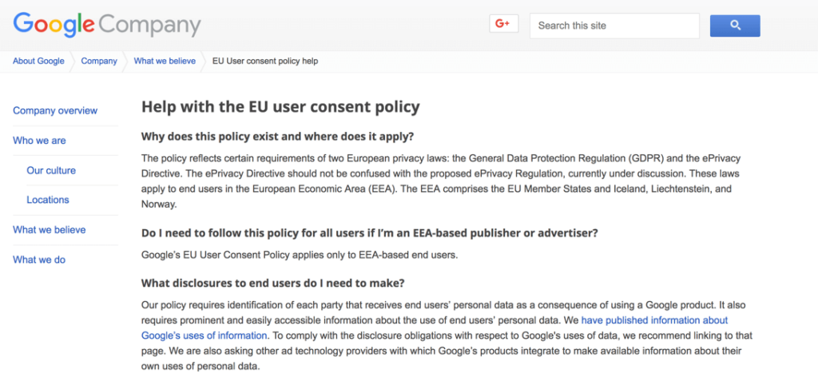Open Our culture sub-item
Screen dimensions: 818x385
[x=51, y=170]
